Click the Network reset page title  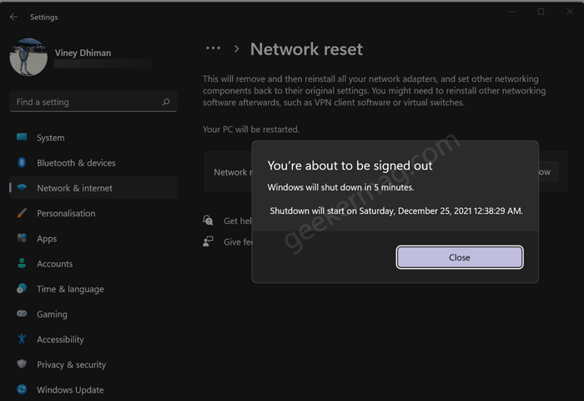click(x=306, y=49)
